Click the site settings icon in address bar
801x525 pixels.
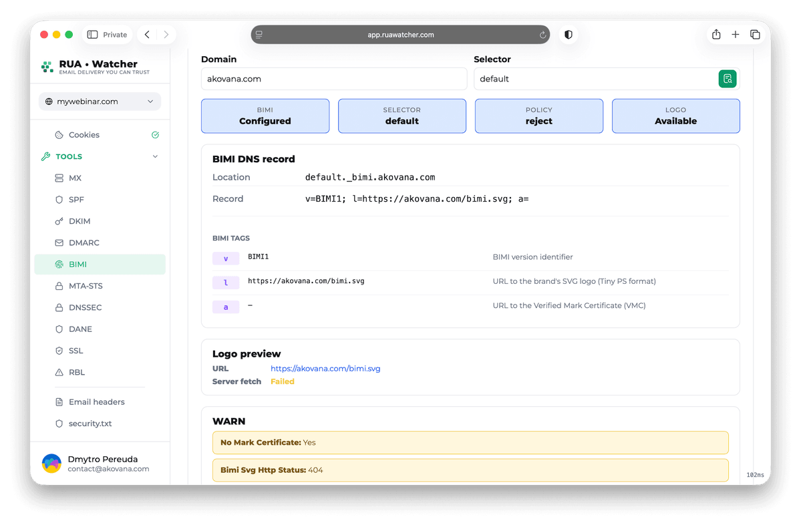[x=259, y=35]
